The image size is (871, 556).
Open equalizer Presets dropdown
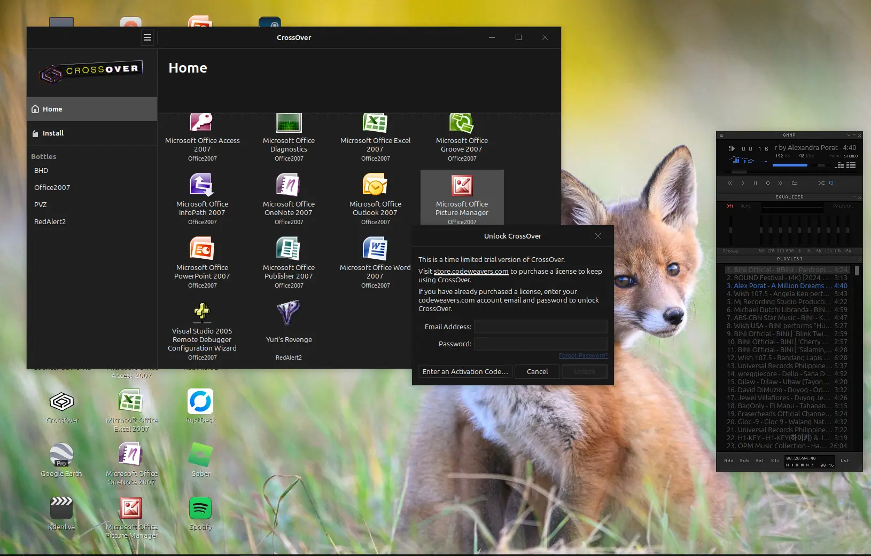843,206
